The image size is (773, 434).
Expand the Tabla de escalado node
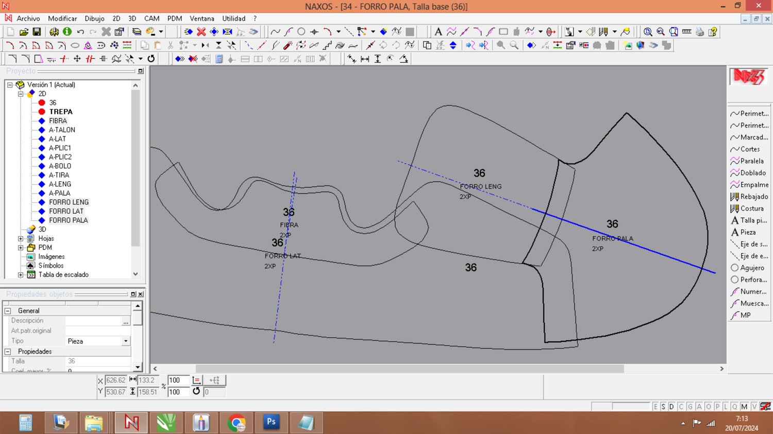[x=21, y=275]
